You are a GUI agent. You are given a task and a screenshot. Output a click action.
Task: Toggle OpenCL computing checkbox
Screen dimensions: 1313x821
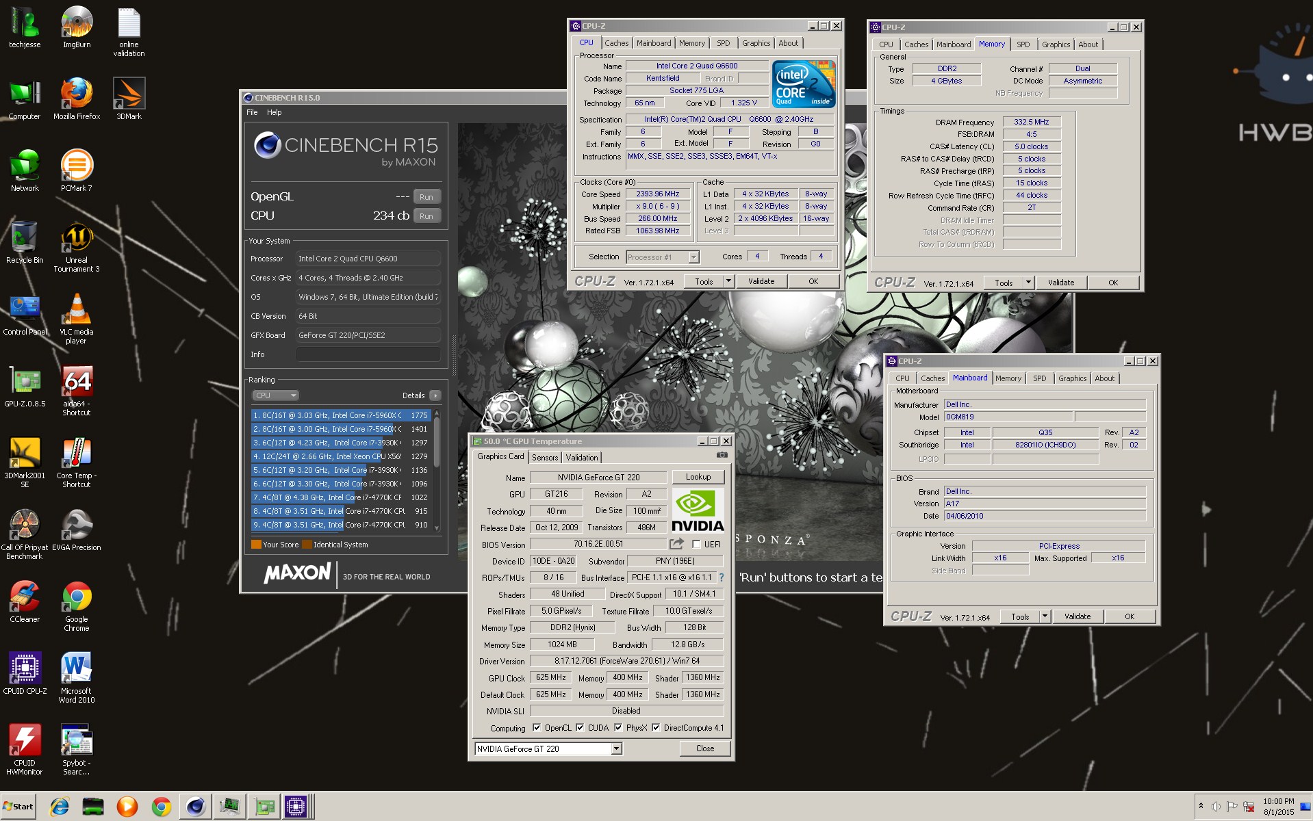pos(537,728)
